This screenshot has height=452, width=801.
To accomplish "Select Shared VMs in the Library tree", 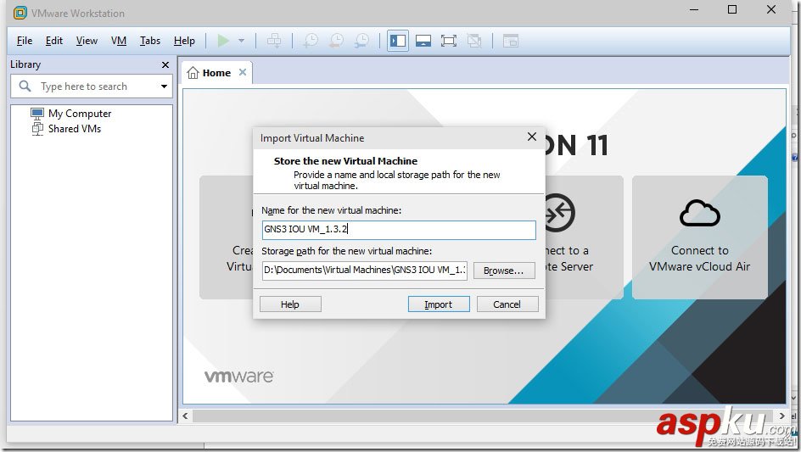I will 75,129.
